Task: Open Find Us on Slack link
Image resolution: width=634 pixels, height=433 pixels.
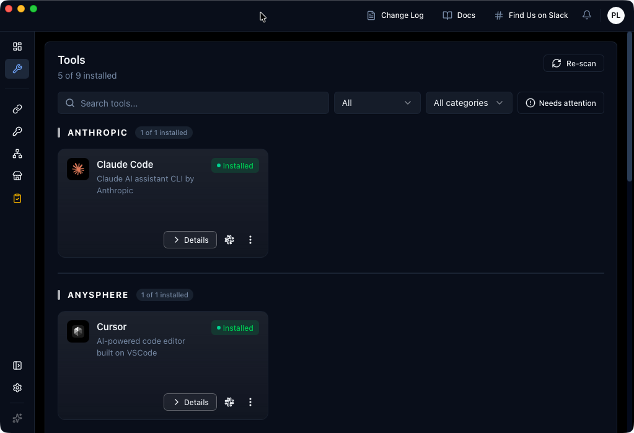Action: 531,15
